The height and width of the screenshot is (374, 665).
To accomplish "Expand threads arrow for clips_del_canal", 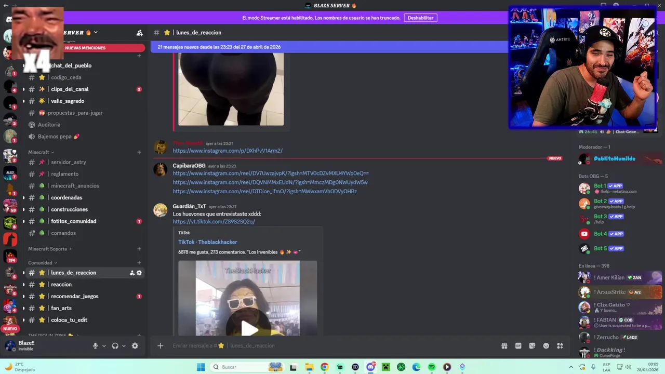I will (23, 89).
